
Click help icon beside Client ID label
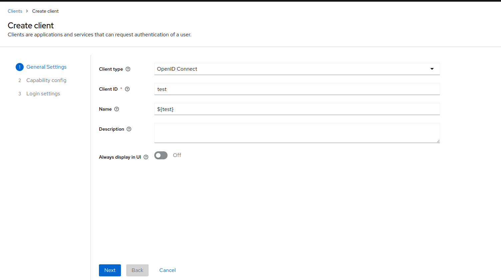click(x=127, y=89)
